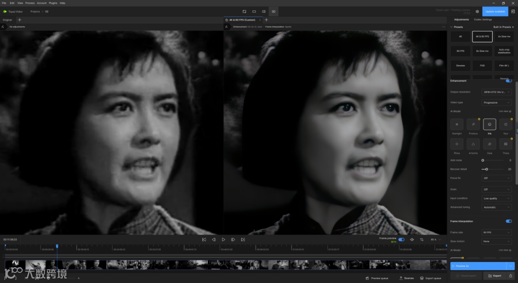Open the settings gear in top bar
This screenshot has width=518, height=283.
(x=477, y=11)
